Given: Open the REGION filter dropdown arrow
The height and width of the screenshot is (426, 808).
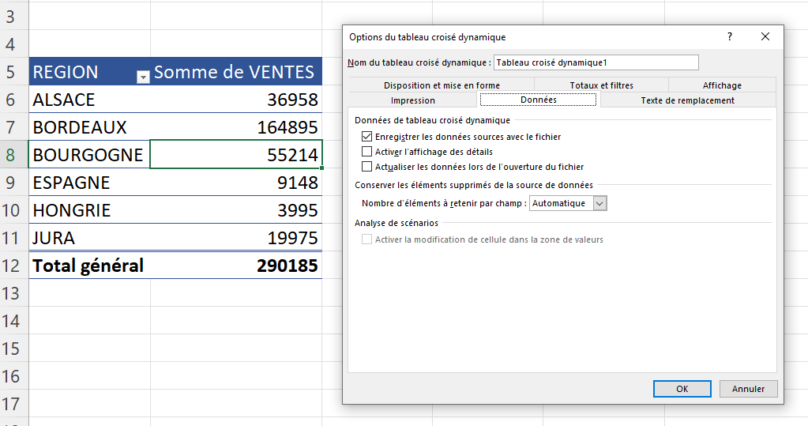Looking at the screenshot, I should (x=143, y=77).
